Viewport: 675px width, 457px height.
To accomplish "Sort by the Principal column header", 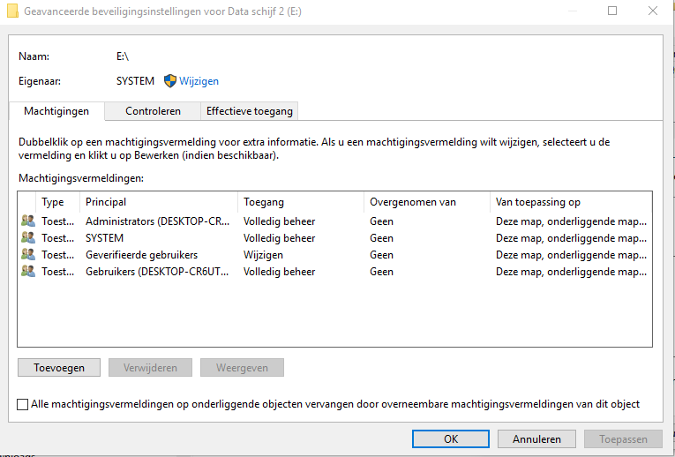I will click(158, 202).
